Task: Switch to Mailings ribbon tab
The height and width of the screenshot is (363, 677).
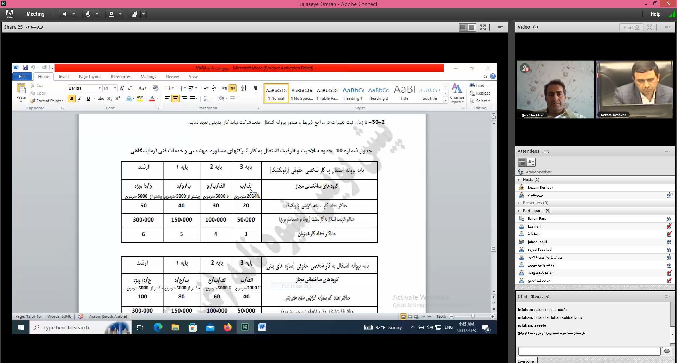Action: click(148, 77)
